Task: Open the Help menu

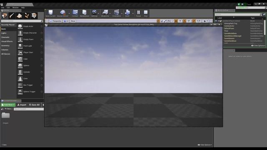Action: (23, 7)
